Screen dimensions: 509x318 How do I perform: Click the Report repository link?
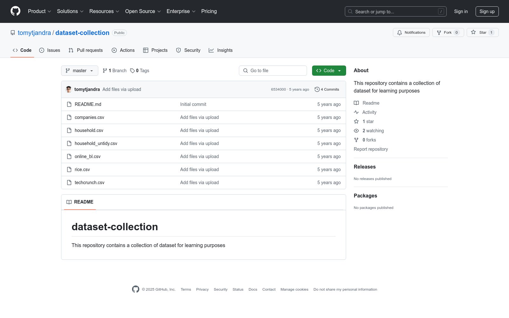coord(371,149)
